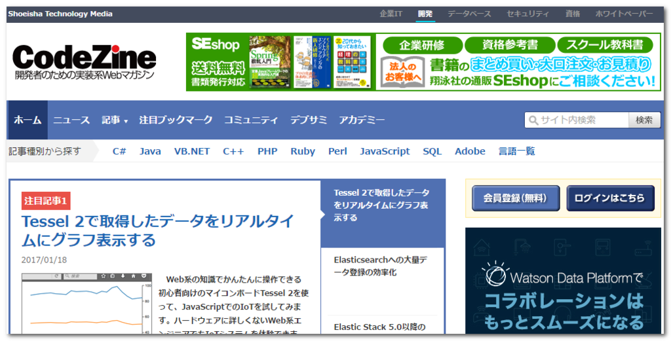Click the Spring徹底入門 book cover
The image size is (671, 341).
[269, 62]
